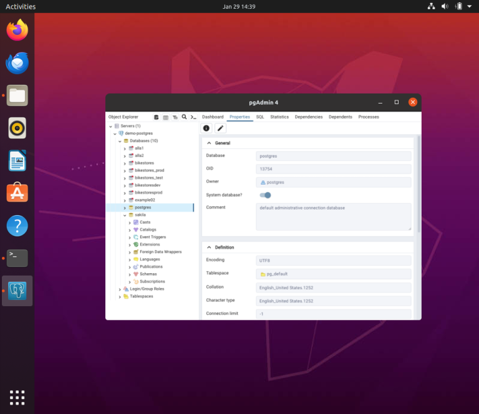This screenshot has width=479, height=414.
Task: Collapse the General section
Action: 209,143
